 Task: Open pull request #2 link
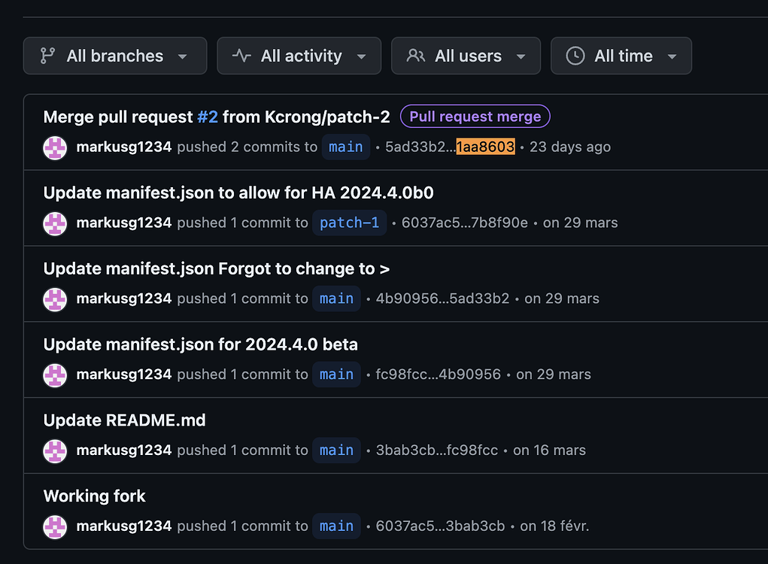208,117
